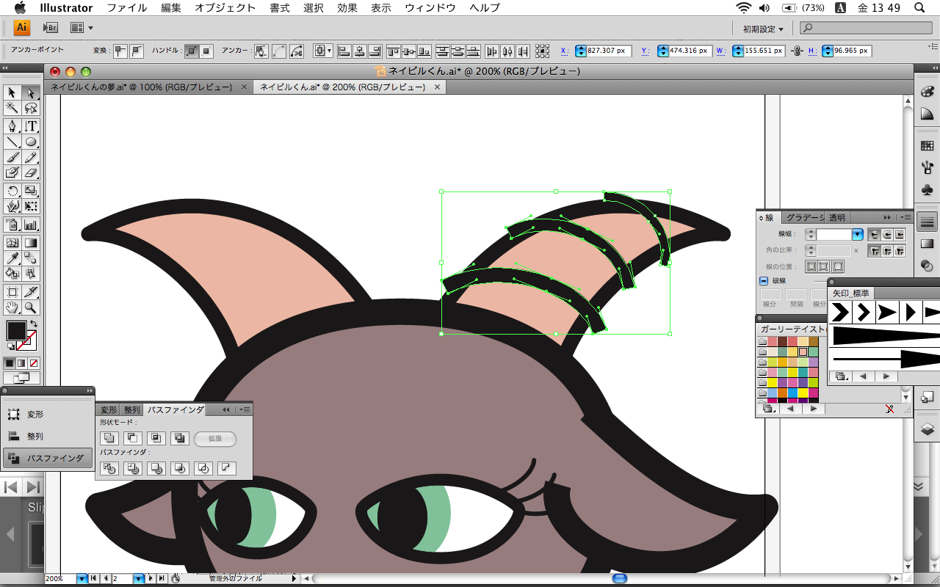The width and height of the screenshot is (940, 587).
Task: Activate the Zoom magnifier tool
Action: (31, 307)
